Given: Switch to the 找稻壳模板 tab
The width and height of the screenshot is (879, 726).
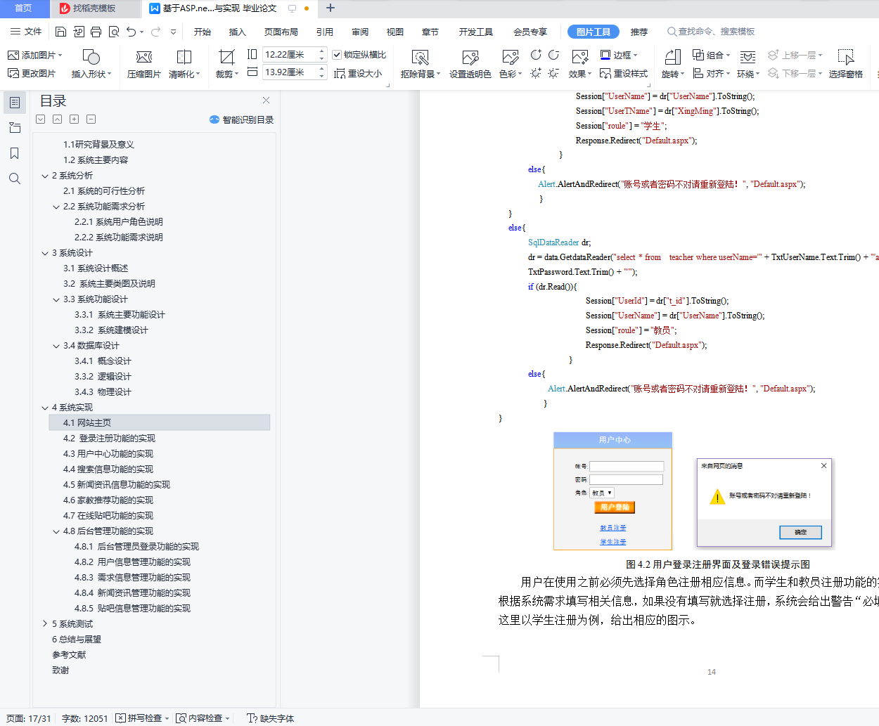Looking at the screenshot, I should tap(96, 8).
